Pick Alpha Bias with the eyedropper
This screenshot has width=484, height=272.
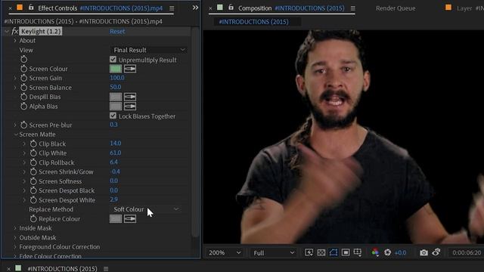(130, 107)
